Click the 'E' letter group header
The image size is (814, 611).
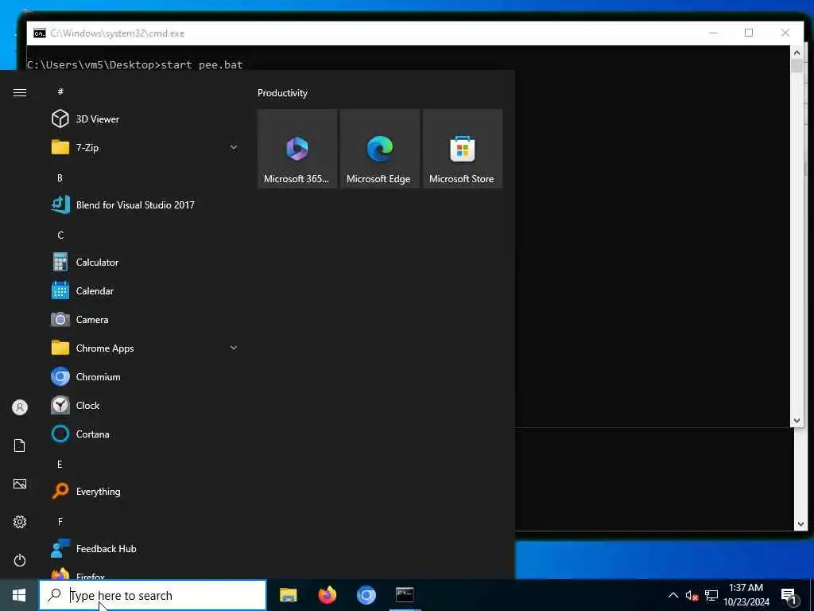(60, 464)
